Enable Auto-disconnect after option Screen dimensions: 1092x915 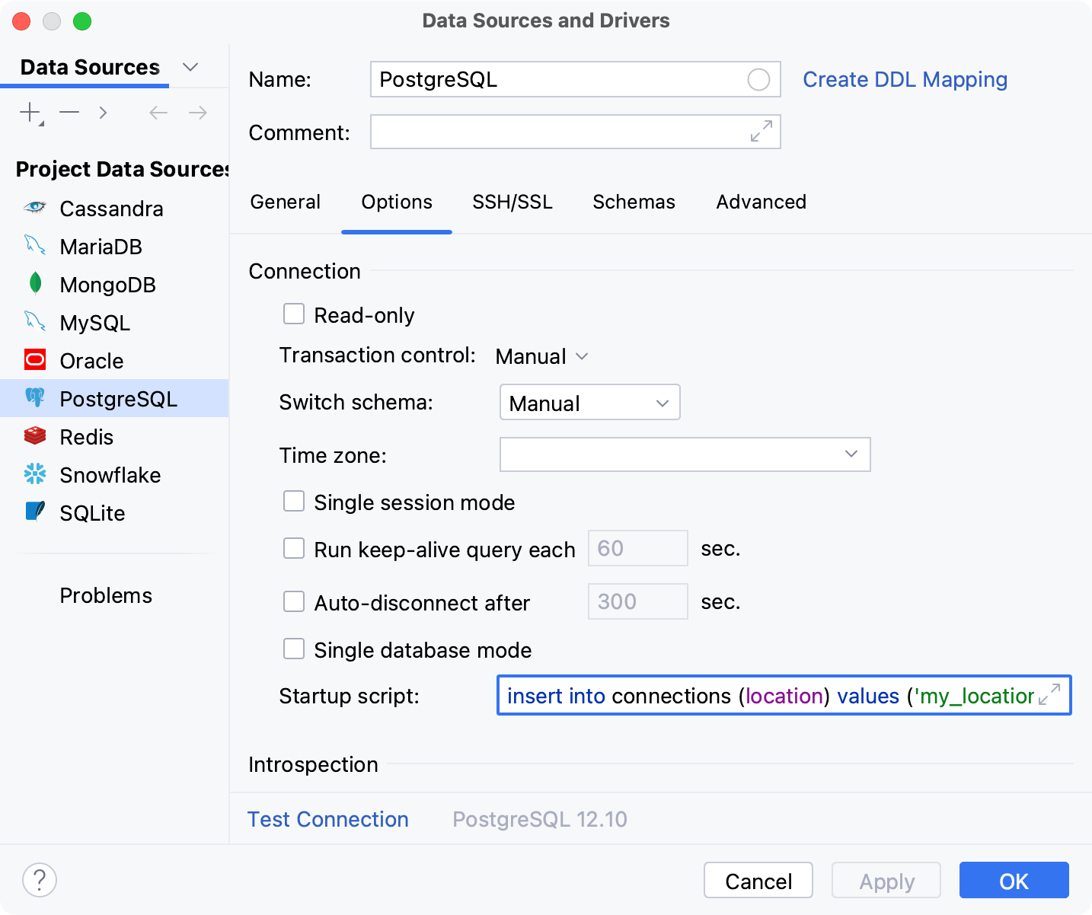point(294,601)
